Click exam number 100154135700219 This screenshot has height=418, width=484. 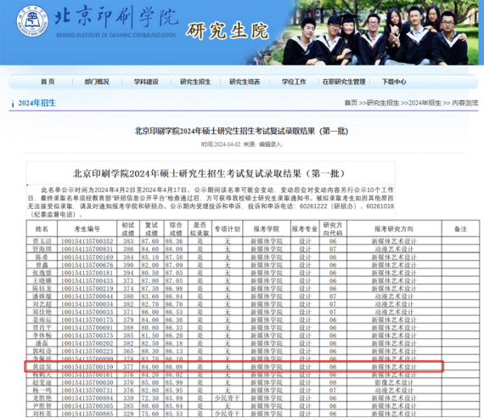[87, 289]
